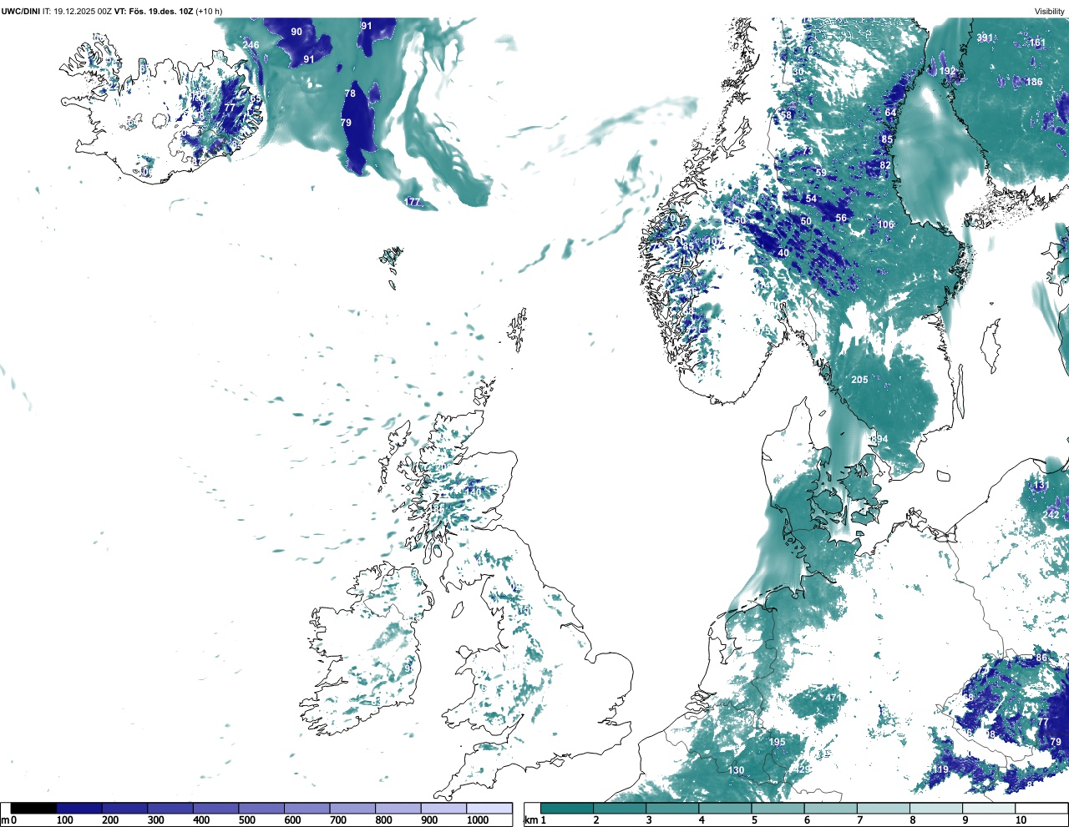
Task: Click the 'Visibility' title label
Action: click(x=1050, y=11)
